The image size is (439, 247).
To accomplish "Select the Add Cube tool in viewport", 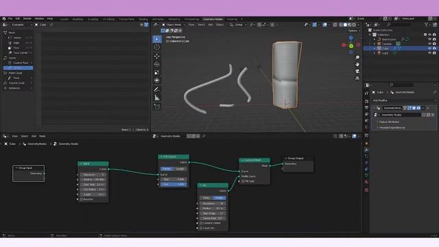I will [157, 107].
